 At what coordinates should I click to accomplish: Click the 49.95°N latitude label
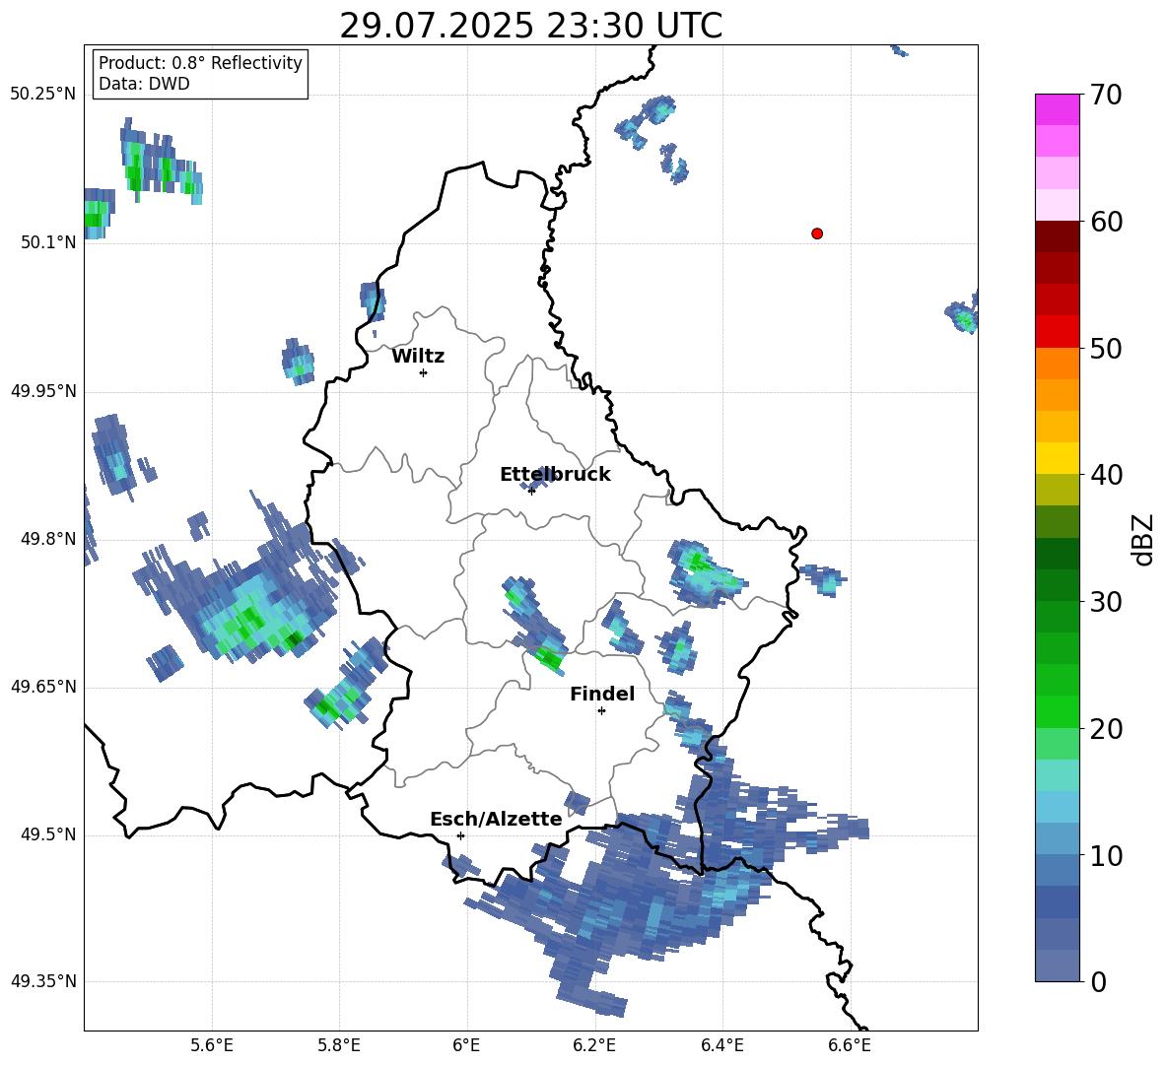pos(43,391)
